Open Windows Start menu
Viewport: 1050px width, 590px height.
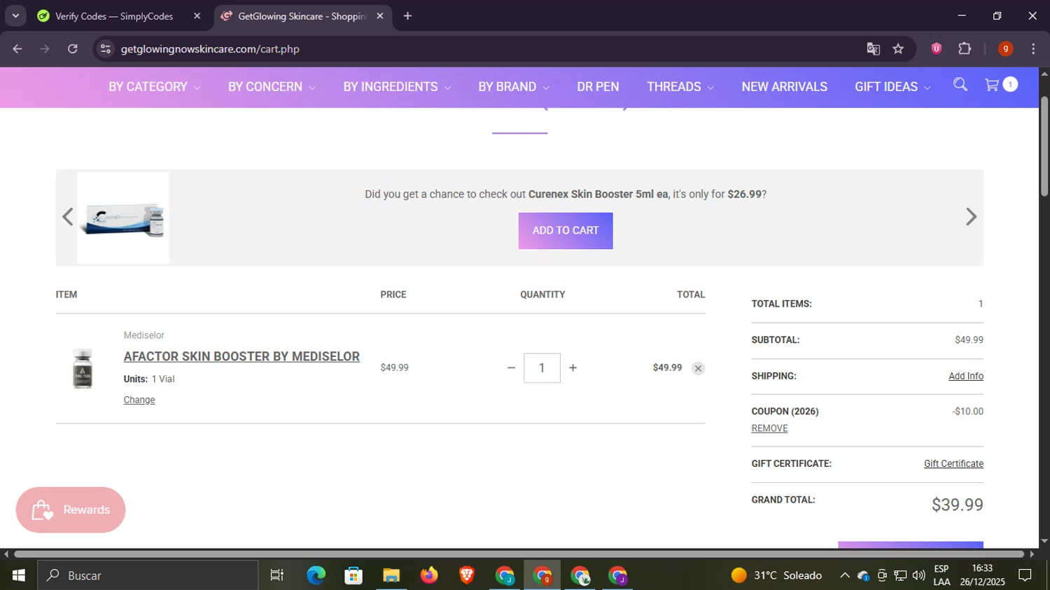[x=19, y=575]
